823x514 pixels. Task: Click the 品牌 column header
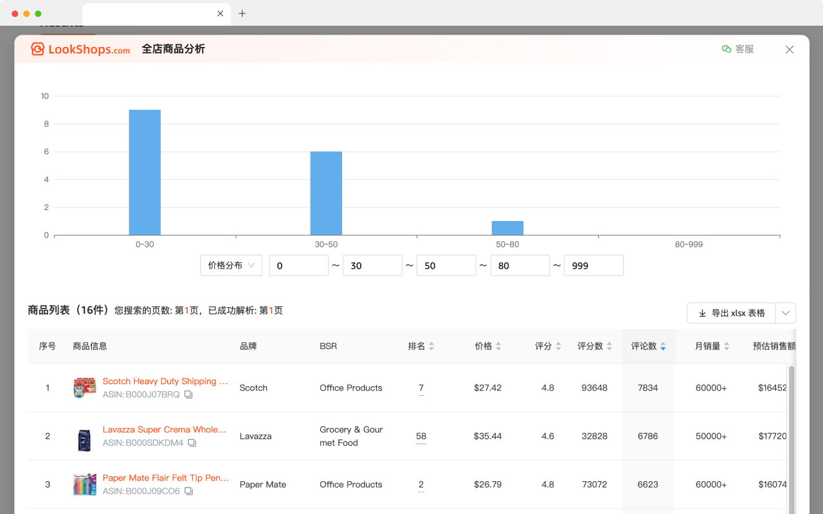pos(248,346)
